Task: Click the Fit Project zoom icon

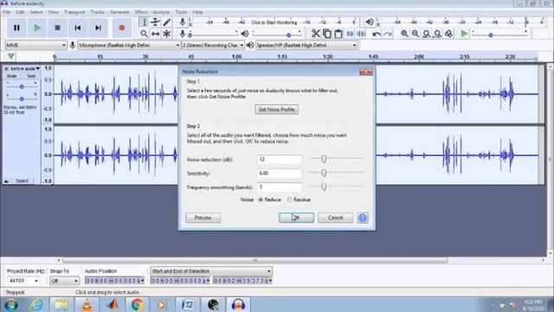Action: pos(438,34)
